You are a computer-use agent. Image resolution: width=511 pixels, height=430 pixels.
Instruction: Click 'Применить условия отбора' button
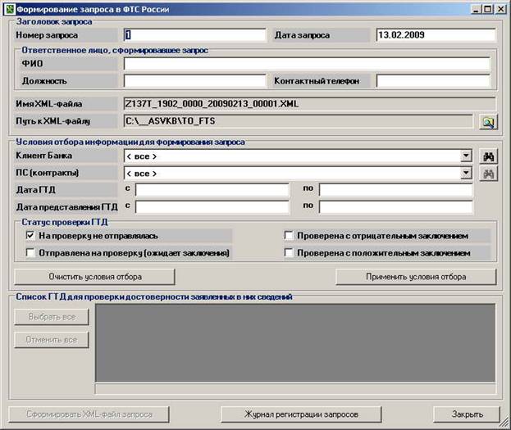click(415, 277)
